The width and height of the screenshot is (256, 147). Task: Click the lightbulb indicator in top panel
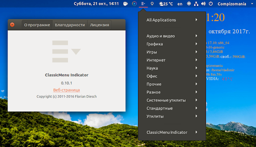(152, 4)
